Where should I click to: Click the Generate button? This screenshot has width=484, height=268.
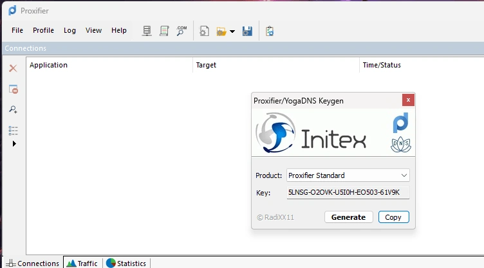click(x=348, y=217)
